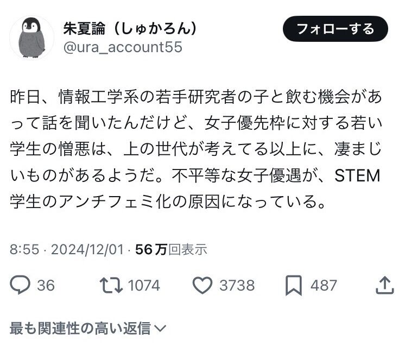Click the 8:55 post timestamp
405x352 pixels.
tap(26, 249)
